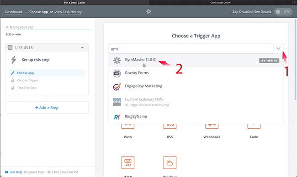The height and width of the screenshot is (177, 297).
Task: Click the trigger app search field
Action: point(191,49)
